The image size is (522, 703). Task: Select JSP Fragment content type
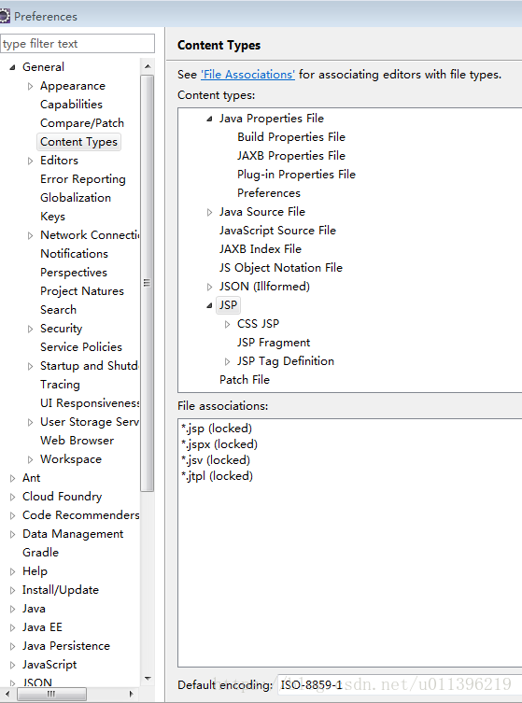(274, 343)
